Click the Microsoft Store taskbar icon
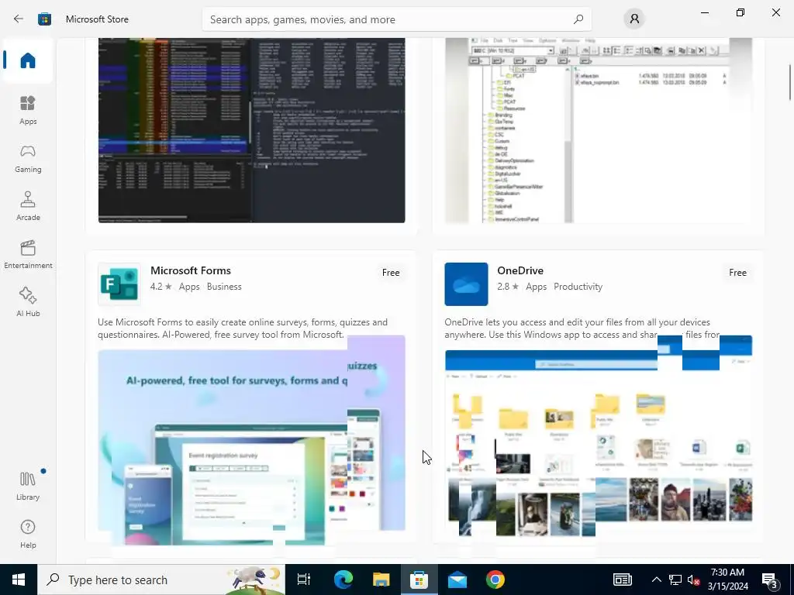 419,580
